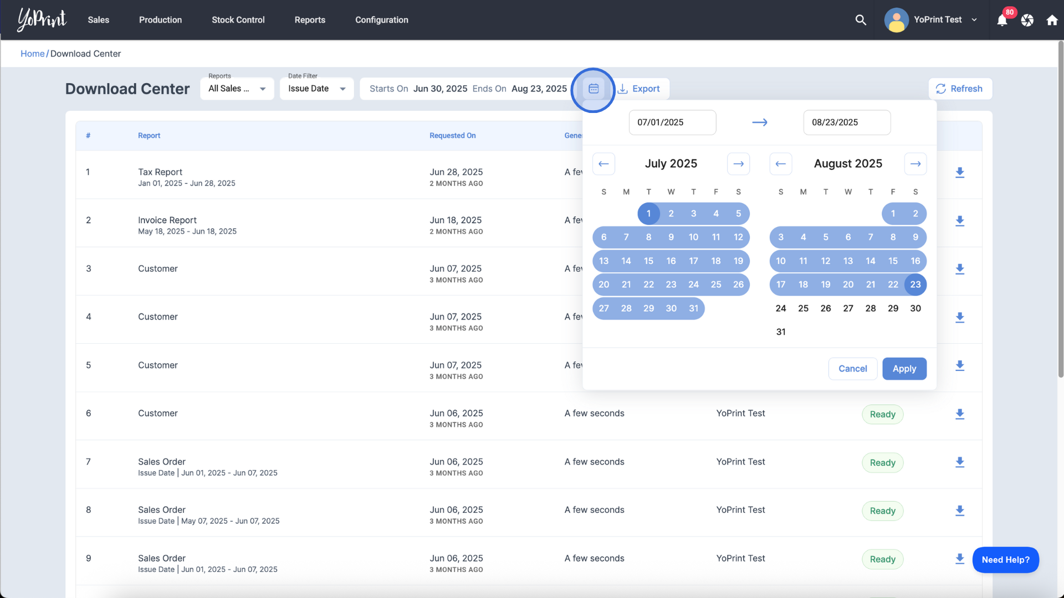Select July 15 in the calendar
Screen dimensions: 1064x598
pyautogui.click(x=648, y=261)
